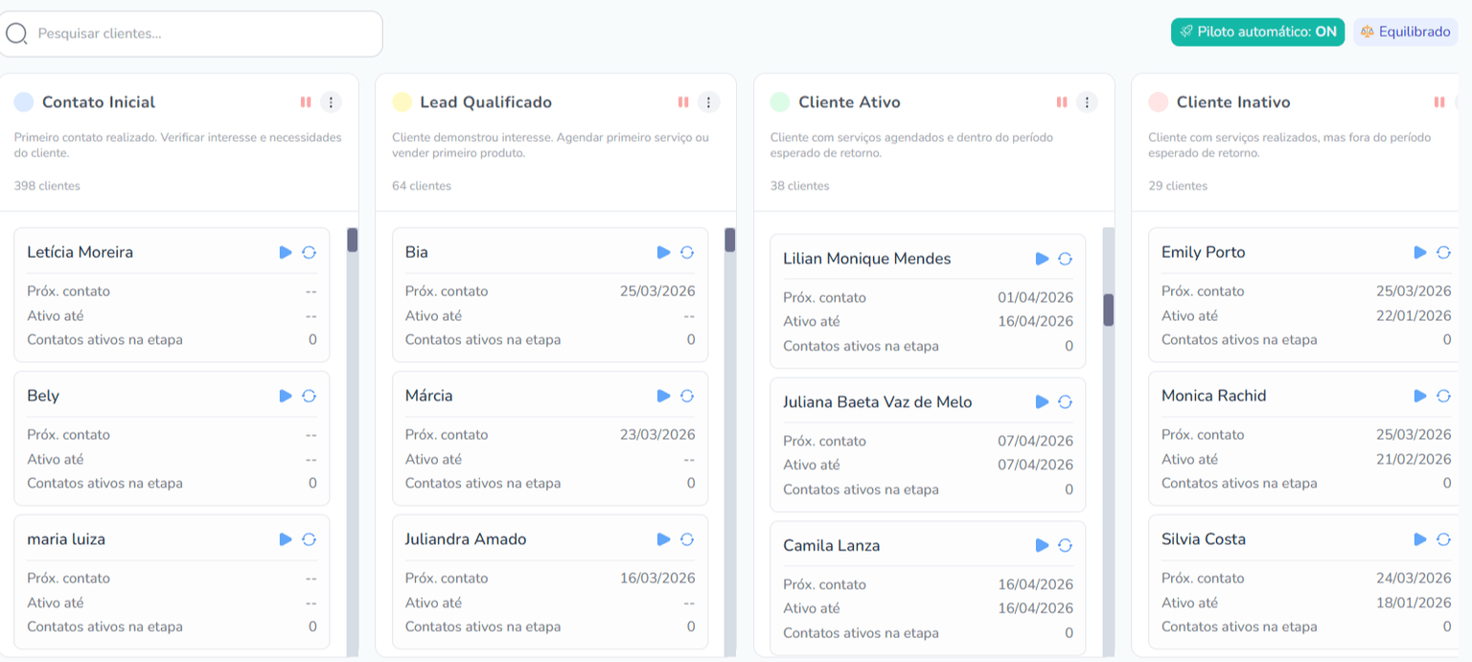Play automation on Lilian Monique Mendes
This screenshot has height=662, width=1472.
click(1041, 258)
